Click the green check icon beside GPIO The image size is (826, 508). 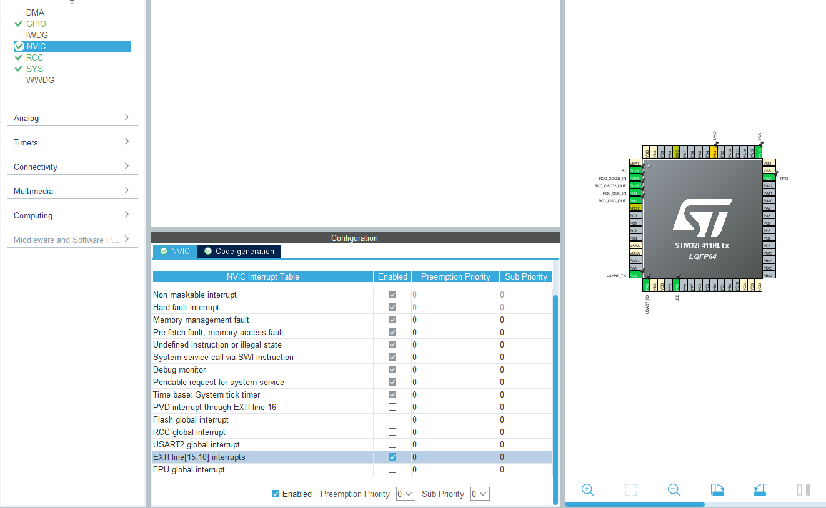tap(17, 23)
